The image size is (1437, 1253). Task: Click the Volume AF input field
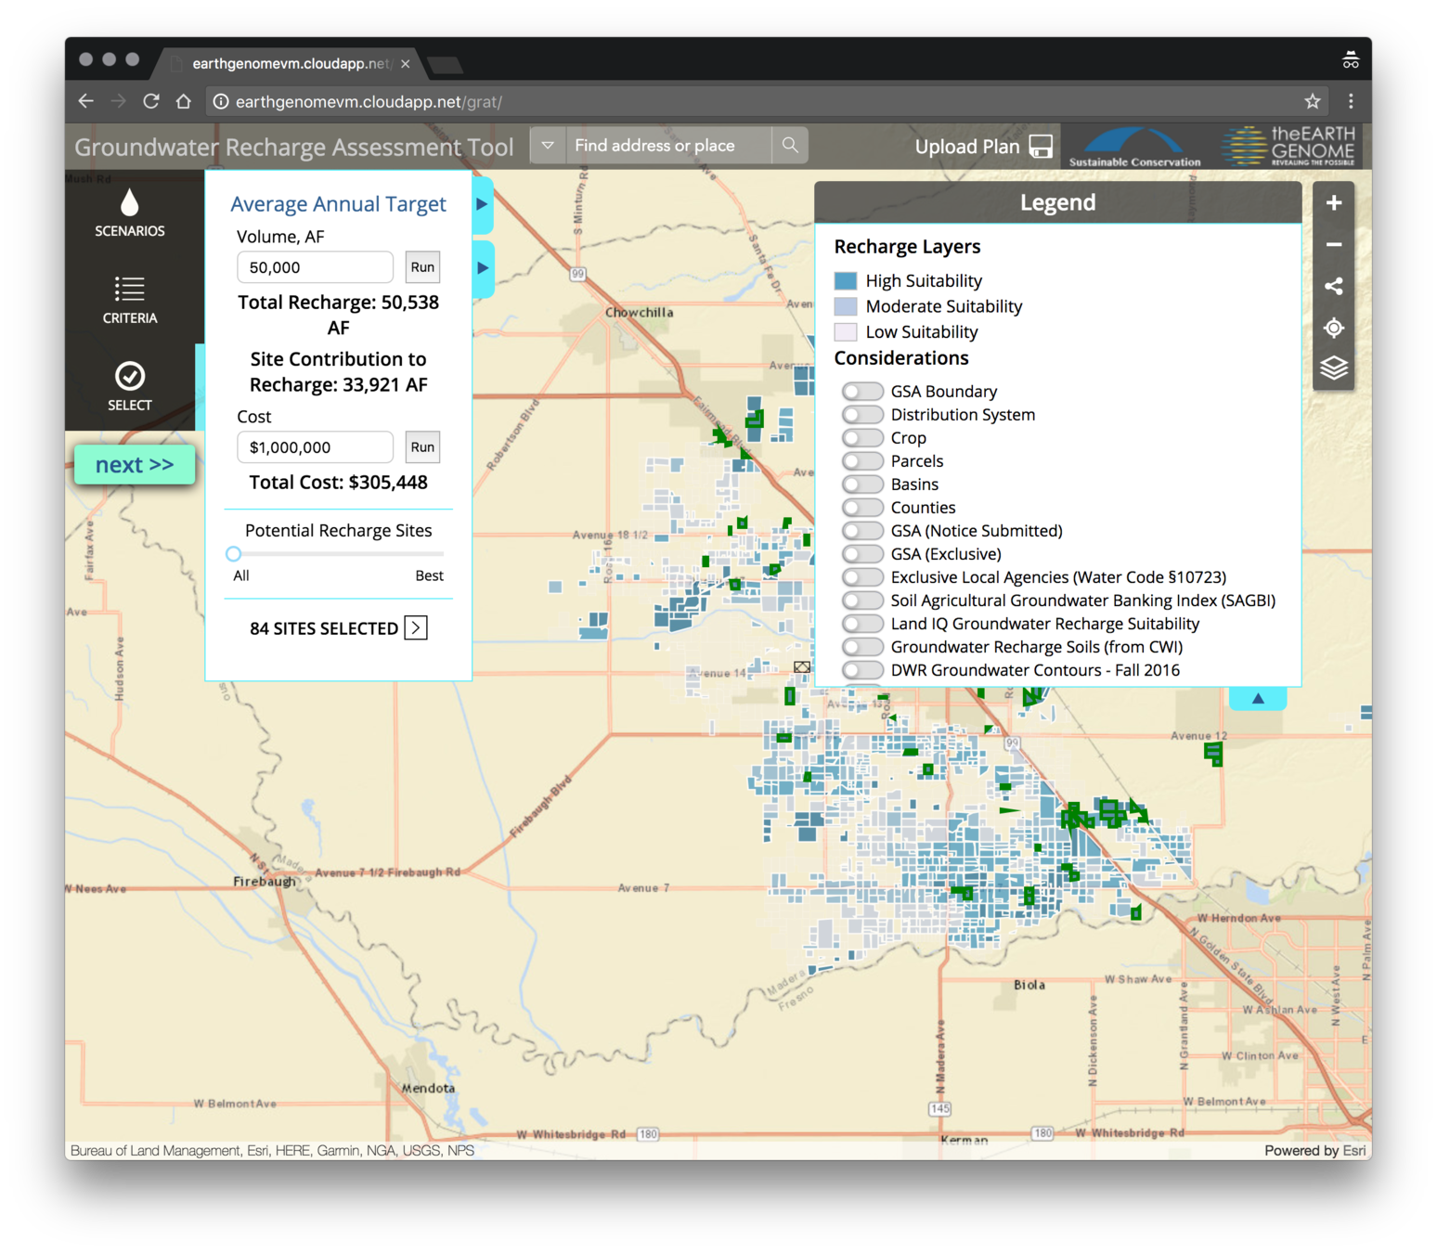[x=316, y=267]
